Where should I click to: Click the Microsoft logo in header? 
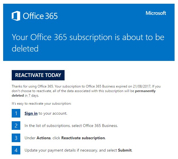coord(156,13)
